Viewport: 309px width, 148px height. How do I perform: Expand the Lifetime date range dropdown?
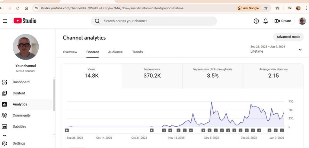coord(300,50)
